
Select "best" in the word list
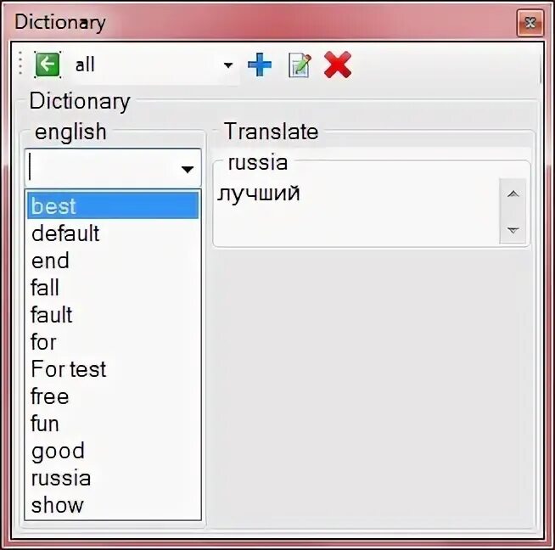[x=113, y=205]
